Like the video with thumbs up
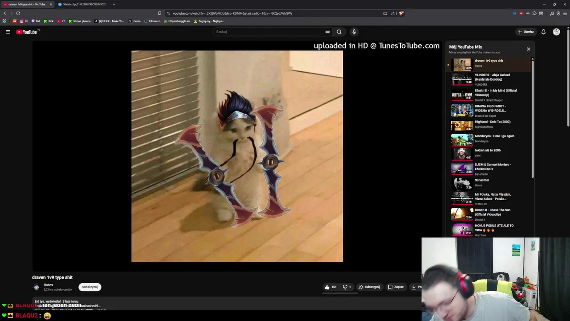Screen dimensions: 570x321 [x=330, y=287]
